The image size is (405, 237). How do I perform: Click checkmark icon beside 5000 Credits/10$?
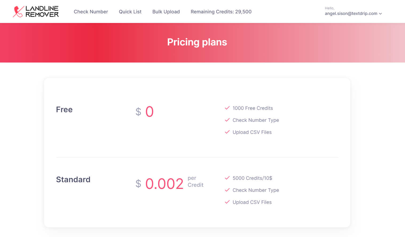click(227, 178)
